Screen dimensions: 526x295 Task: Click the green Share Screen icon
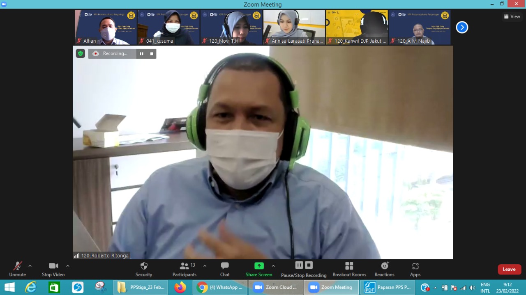tap(259, 266)
